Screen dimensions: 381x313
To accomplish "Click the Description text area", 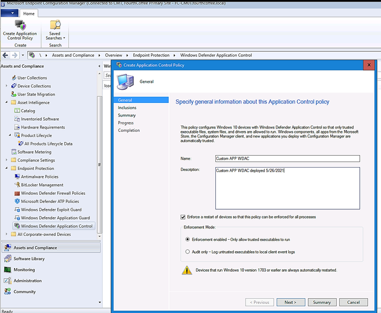I will [288, 188].
